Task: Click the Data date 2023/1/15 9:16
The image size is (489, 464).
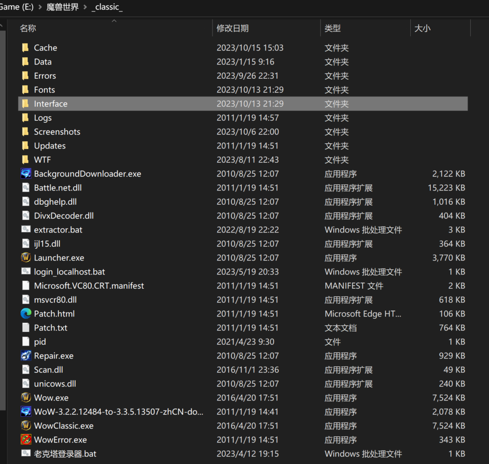Action: click(x=245, y=62)
